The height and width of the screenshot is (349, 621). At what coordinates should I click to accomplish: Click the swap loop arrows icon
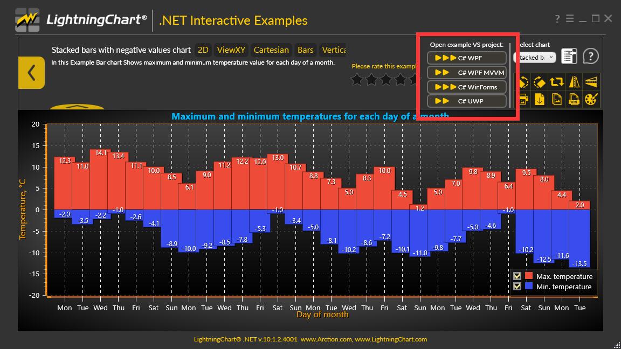tap(556, 82)
